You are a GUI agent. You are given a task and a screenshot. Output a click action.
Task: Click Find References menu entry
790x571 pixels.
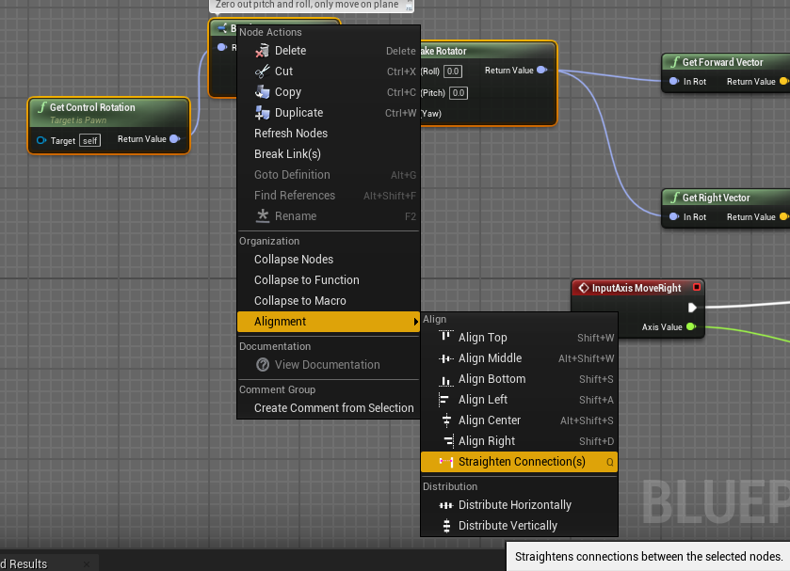click(328, 196)
